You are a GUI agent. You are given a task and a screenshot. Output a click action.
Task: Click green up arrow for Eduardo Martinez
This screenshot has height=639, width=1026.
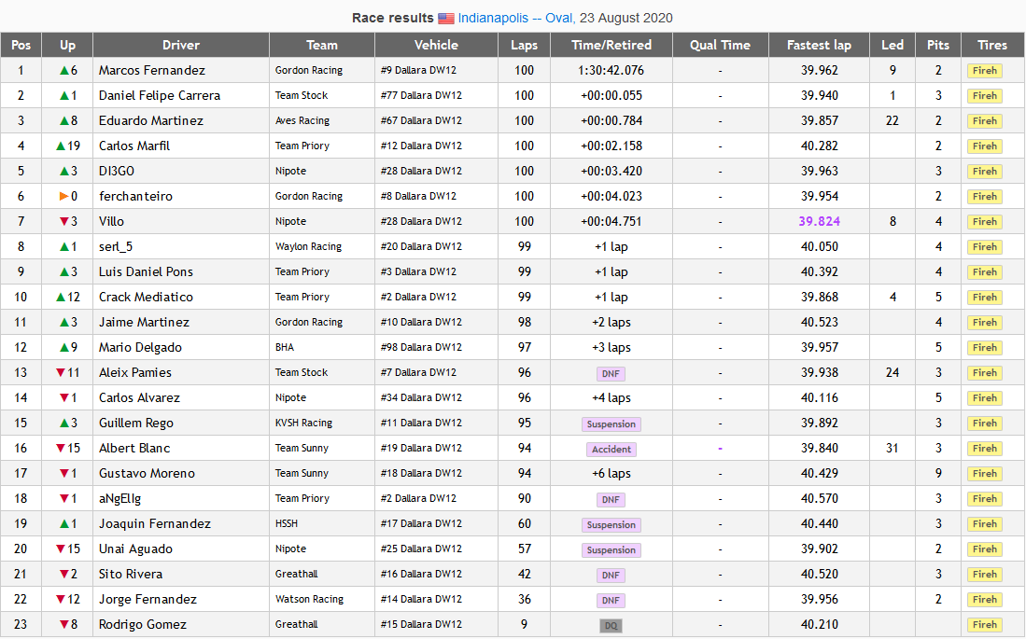click(63, 121)
